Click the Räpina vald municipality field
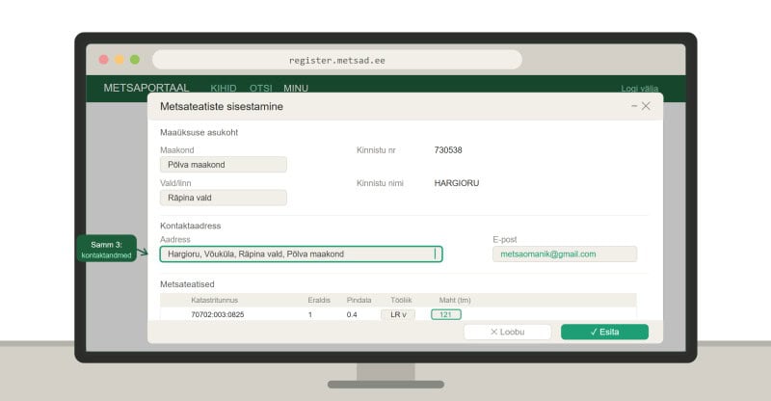Image resolution: width=771 pixels, height=401 pixels. tap(224, 198)
